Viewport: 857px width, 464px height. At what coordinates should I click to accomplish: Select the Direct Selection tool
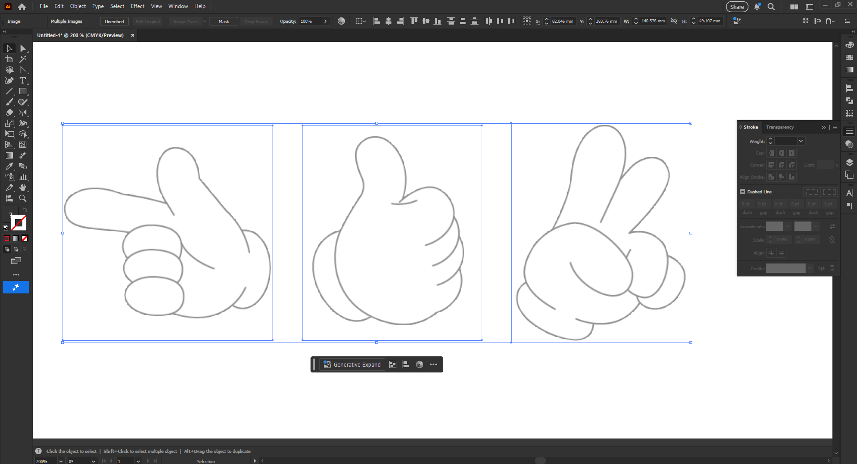23,48
